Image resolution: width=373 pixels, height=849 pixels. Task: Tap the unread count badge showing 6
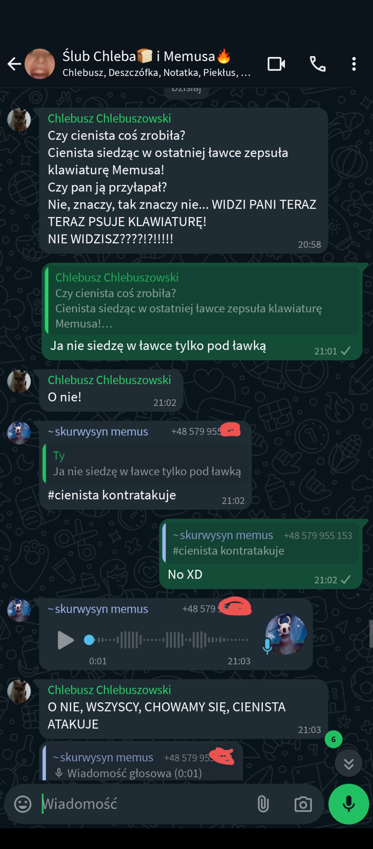tap(334, 740)
